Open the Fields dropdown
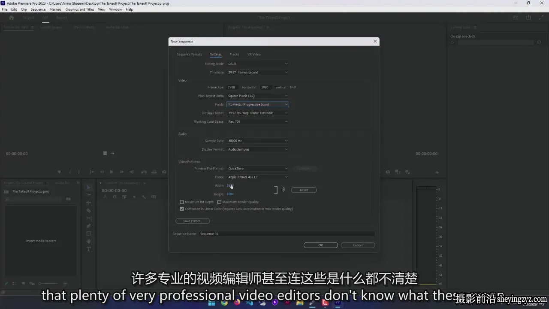The image size is (549, 309). pyautogui.click(x=257, y=104)
